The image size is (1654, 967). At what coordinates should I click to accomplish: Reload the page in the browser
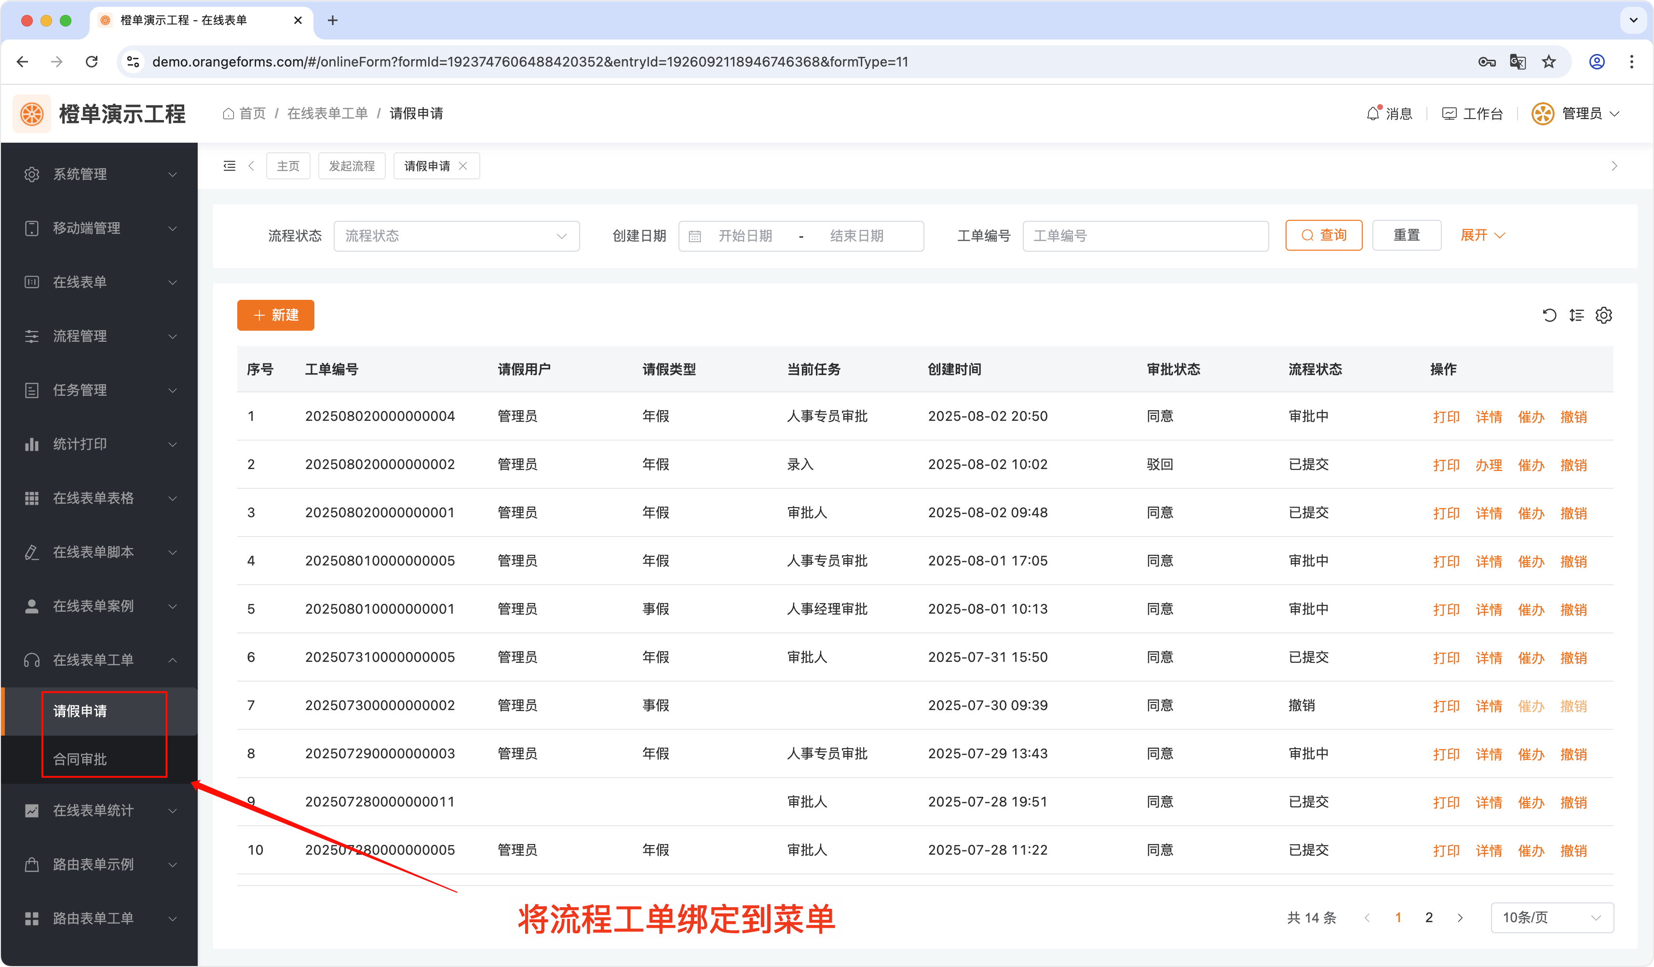92,62
